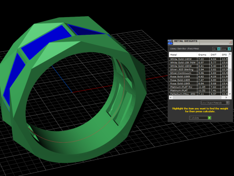The width and height of the screenshot is (234, 176).
Task: Toggle the User button in Metal Weights
Action: tap(226, 49)
